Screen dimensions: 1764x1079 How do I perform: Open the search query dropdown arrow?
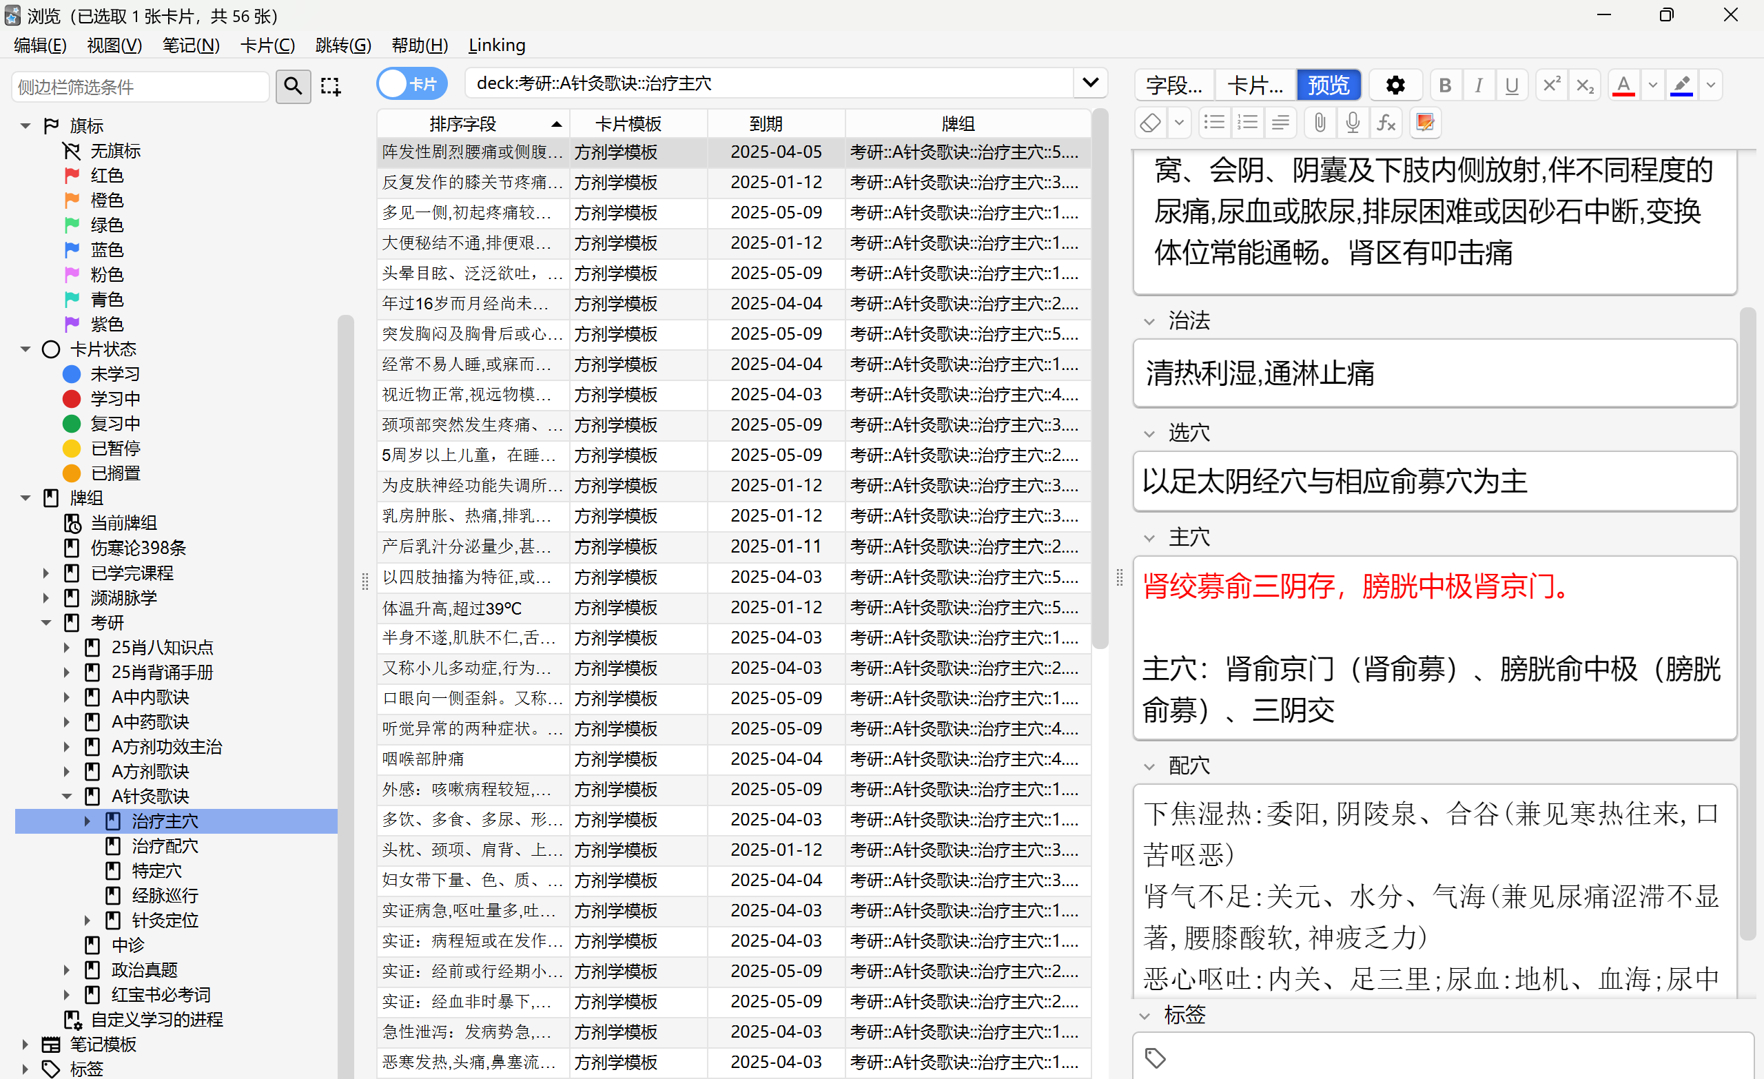click(x=1090, y=83)
